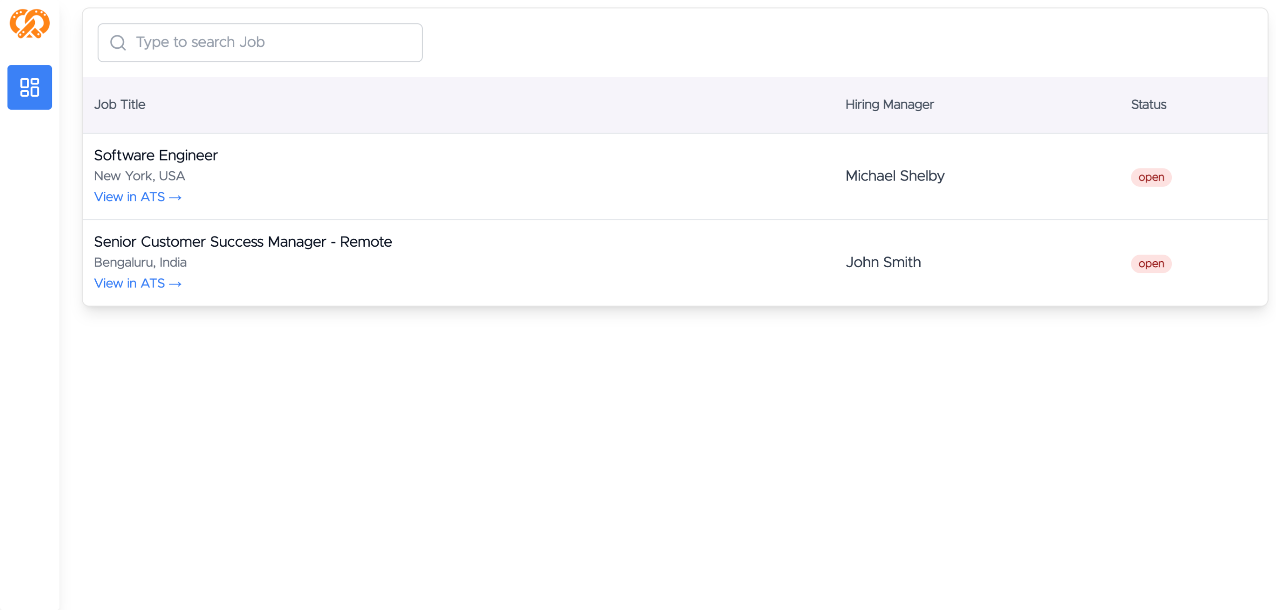
Task: Click the Software Engineer job title
Action: pos(156,155)
